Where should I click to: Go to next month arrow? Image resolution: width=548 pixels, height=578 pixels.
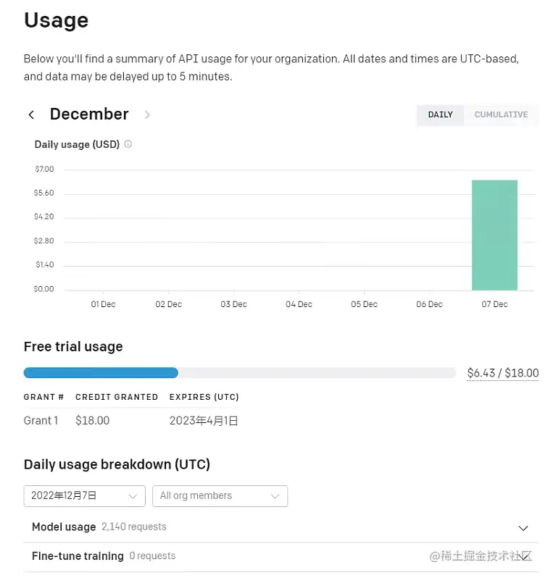click(x=147, y=114)
